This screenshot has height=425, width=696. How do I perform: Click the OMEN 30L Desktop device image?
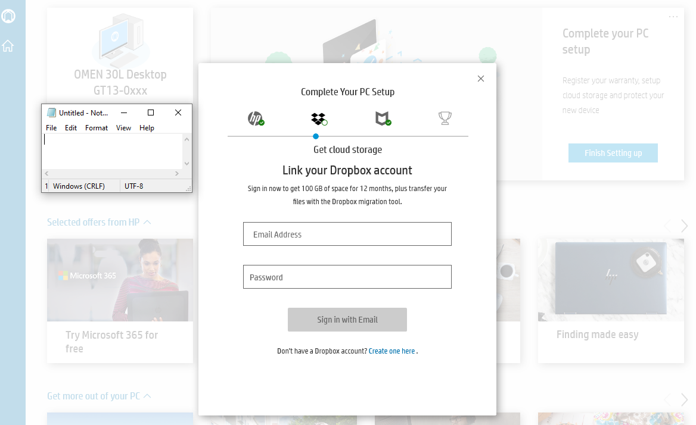click(120, 39)
